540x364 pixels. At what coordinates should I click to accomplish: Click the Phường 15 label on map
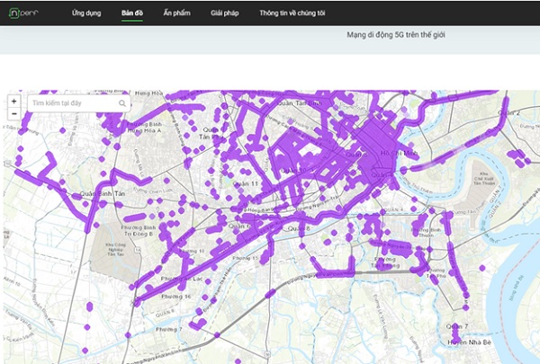pyautogui.click(x=243, y=258)
